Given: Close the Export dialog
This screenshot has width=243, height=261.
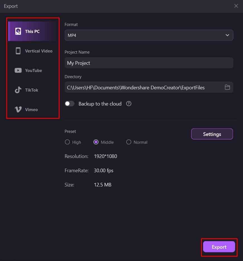Looking at the screenshot, I should coord(236,6).
